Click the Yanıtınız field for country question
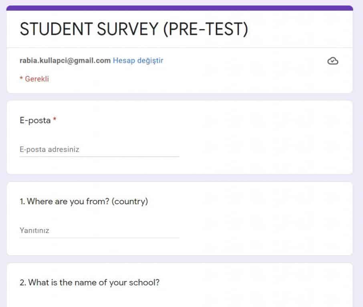Viewport: 363px width, 307px height. [x=99, y=231]
